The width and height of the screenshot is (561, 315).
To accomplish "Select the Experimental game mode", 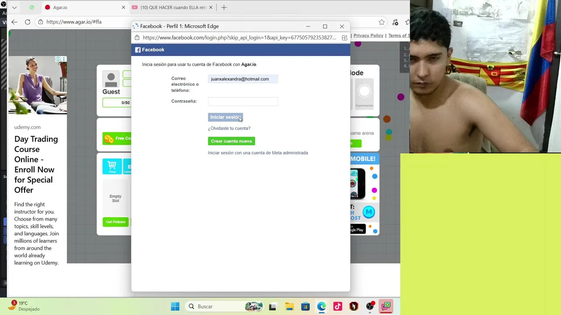I will [364, 93].
